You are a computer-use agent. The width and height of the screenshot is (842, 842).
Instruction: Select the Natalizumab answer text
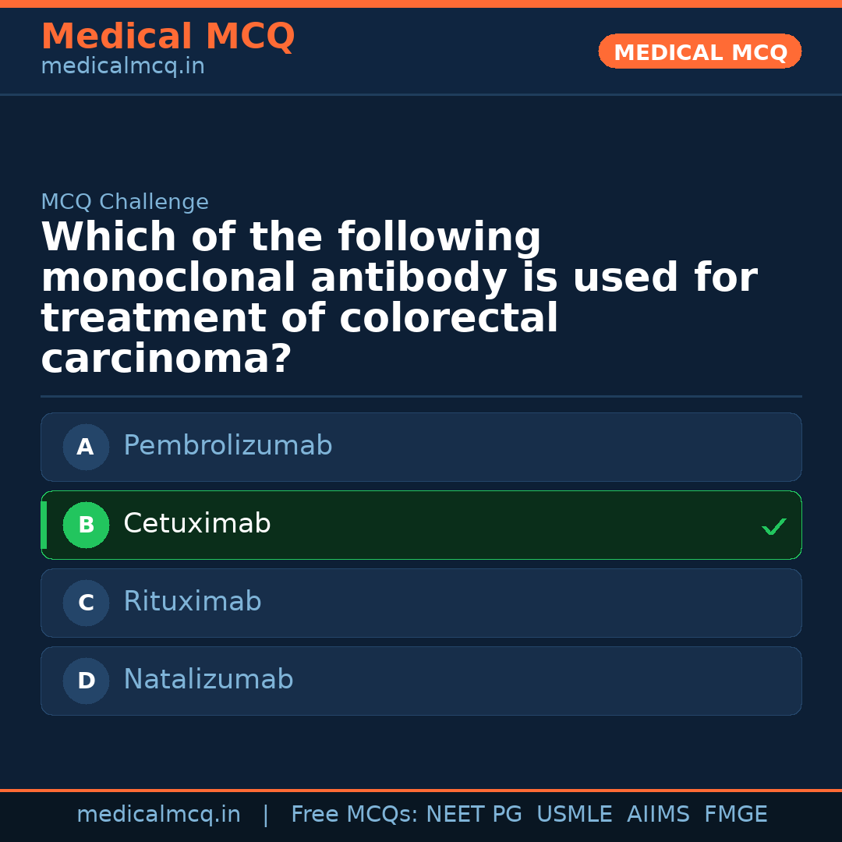click(x=208, y=680)
